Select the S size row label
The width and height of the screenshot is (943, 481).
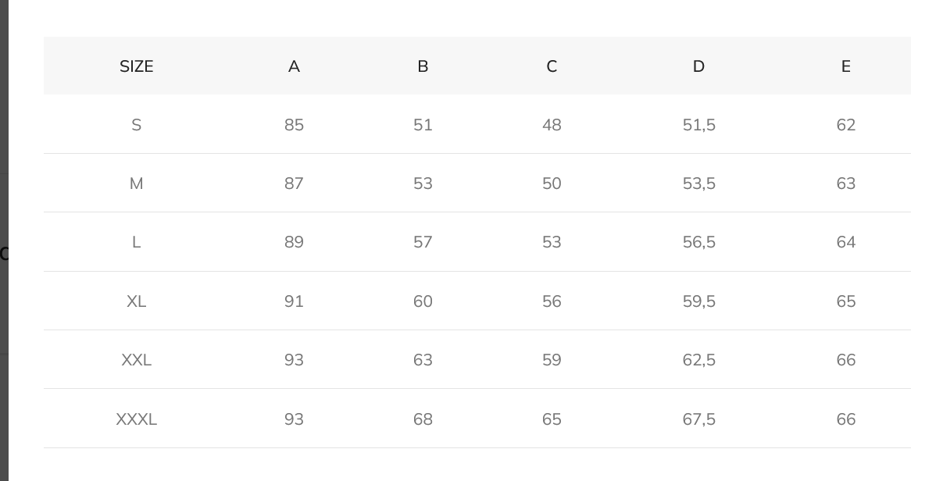pos(136,125)
